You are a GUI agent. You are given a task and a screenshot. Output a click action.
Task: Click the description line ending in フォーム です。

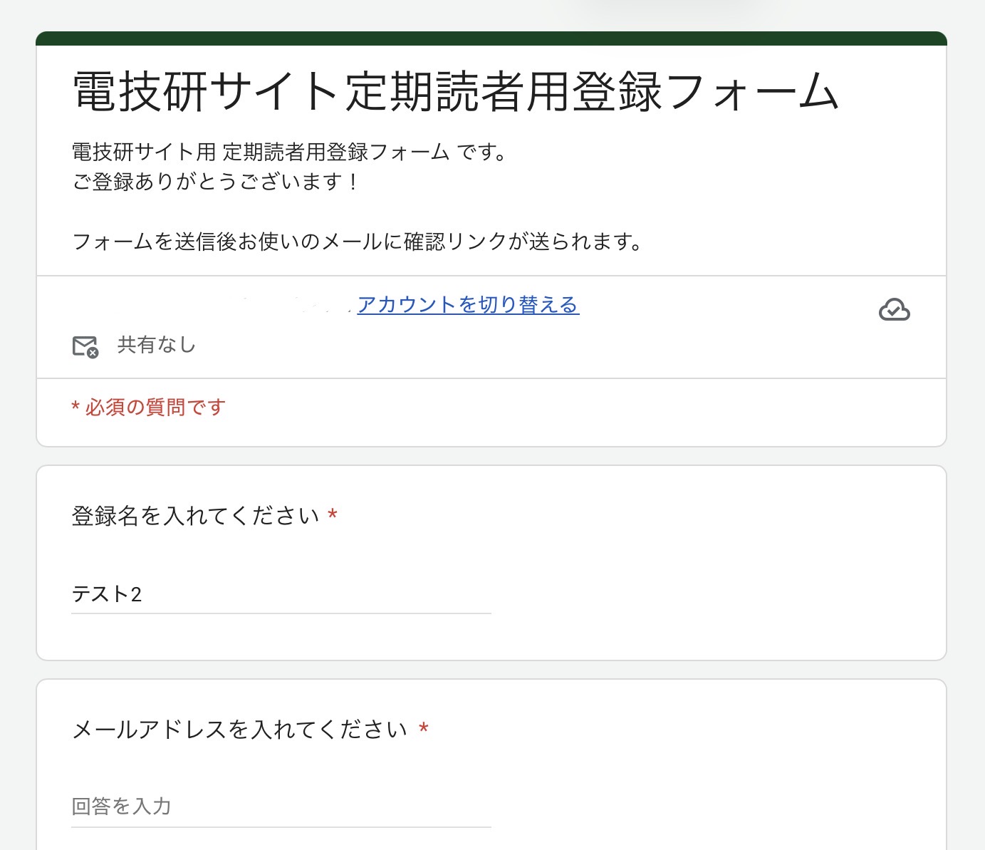pyautogui.click(x=289, y=152)
